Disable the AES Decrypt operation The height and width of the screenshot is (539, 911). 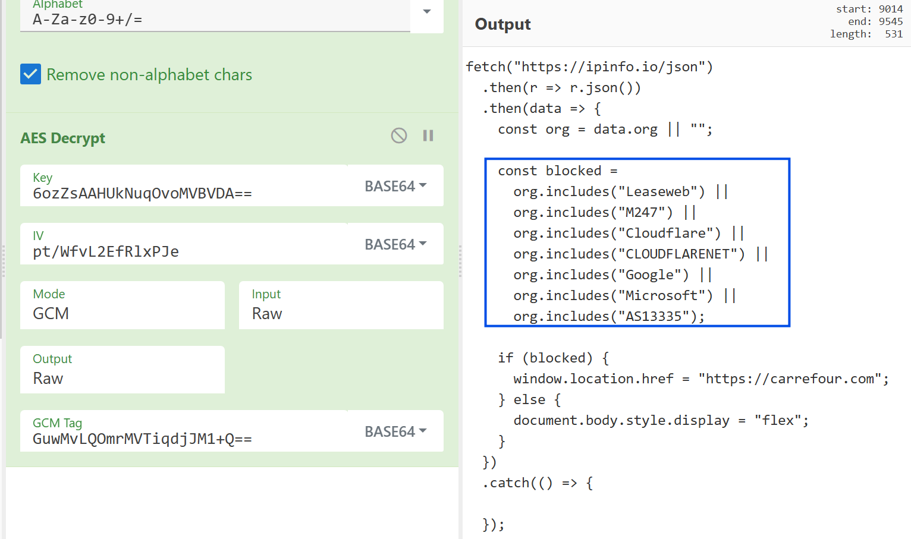click(x=399, y=135)
